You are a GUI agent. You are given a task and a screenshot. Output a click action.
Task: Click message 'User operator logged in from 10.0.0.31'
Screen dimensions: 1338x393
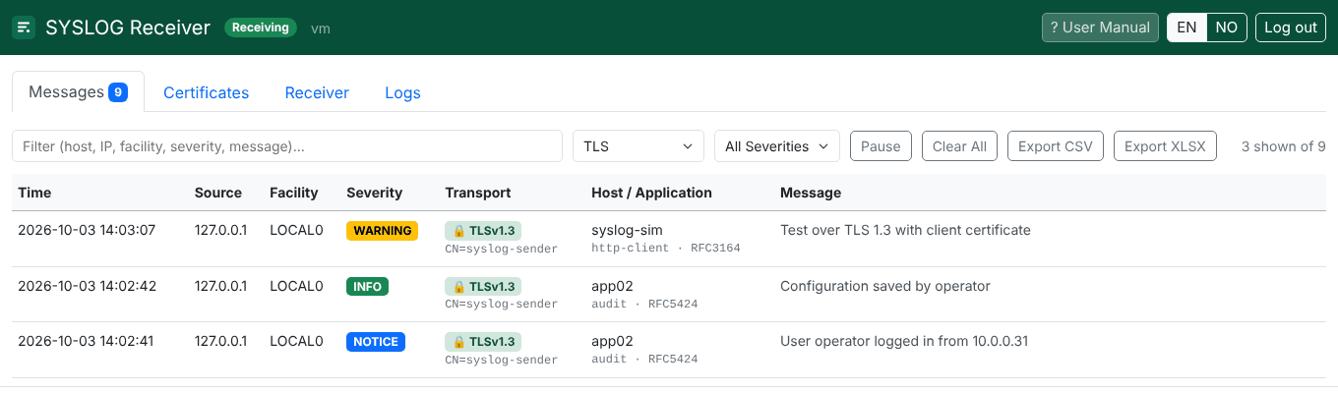904,341
